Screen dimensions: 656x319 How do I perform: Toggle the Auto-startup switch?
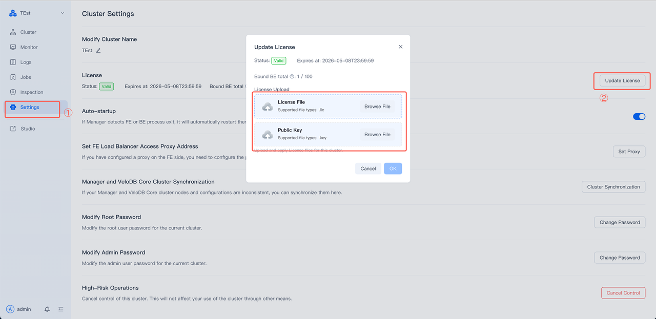639,117
